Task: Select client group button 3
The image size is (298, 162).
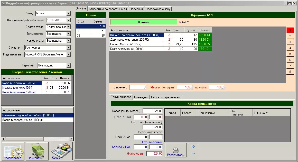Action: tap(290, 42)
